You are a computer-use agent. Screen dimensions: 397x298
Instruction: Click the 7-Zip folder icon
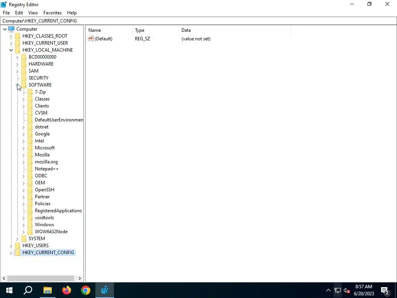(30, 92)
